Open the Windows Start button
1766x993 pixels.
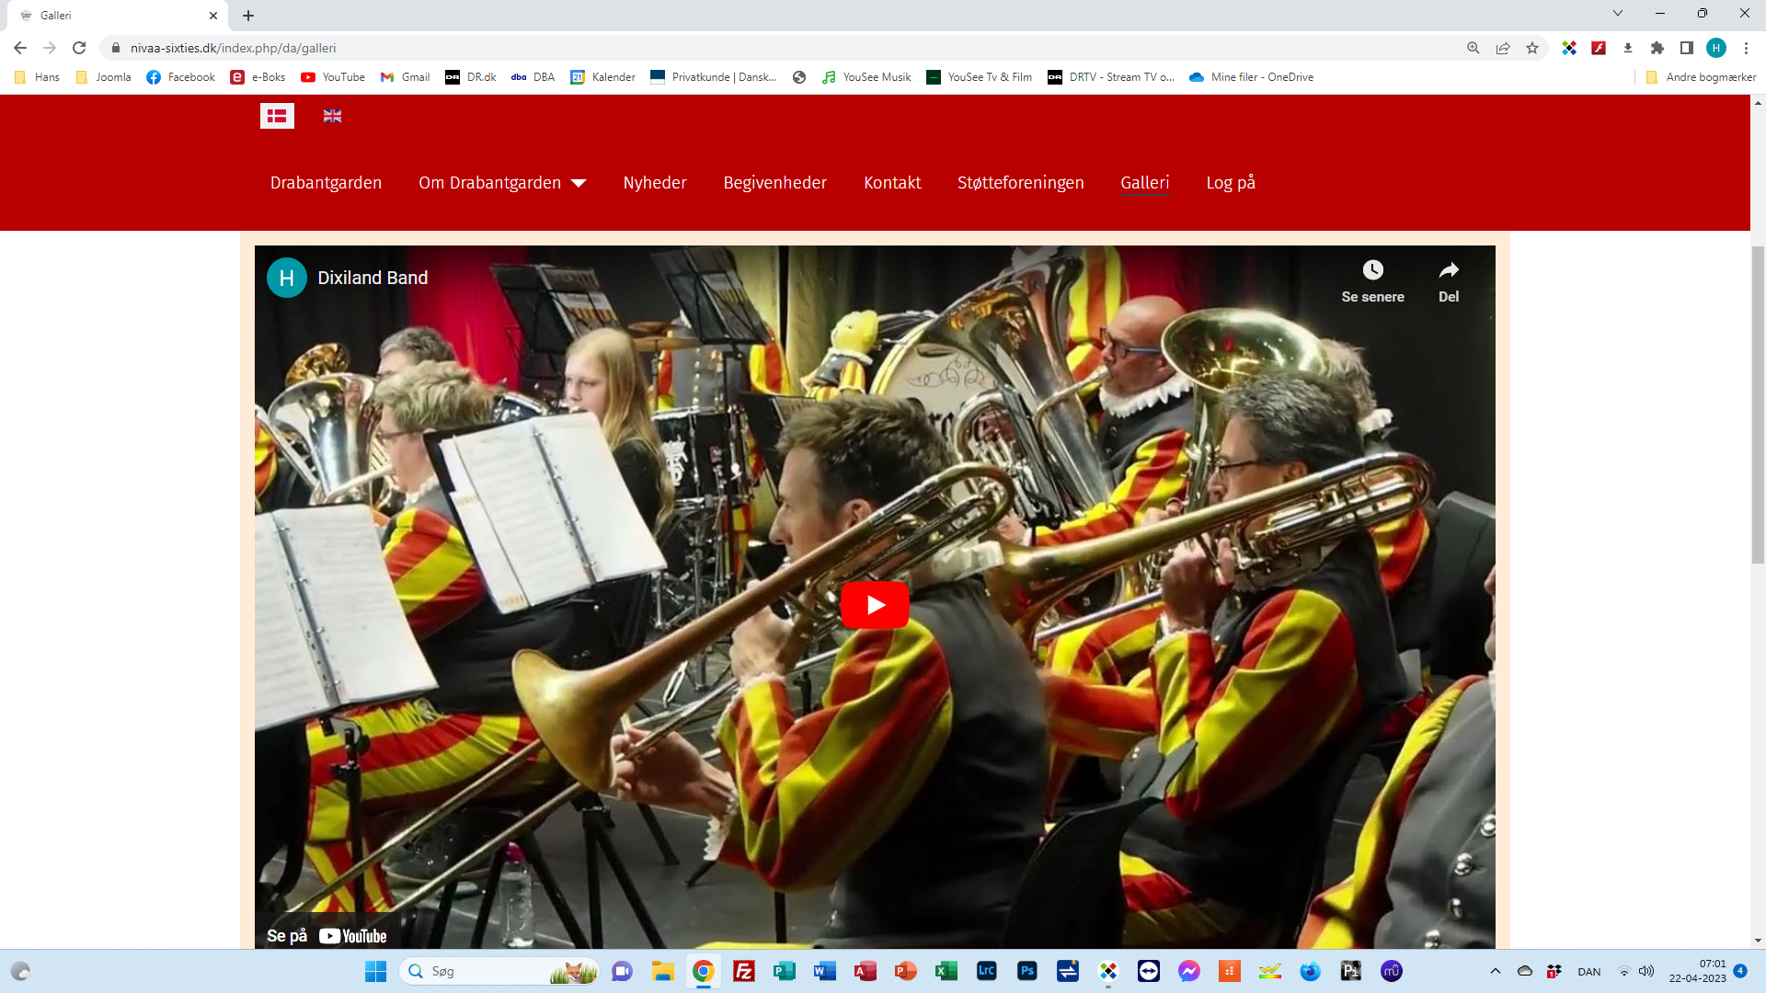coord(375,971)
